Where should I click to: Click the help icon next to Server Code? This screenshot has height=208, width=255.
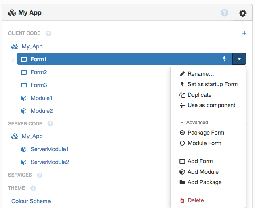50,124
